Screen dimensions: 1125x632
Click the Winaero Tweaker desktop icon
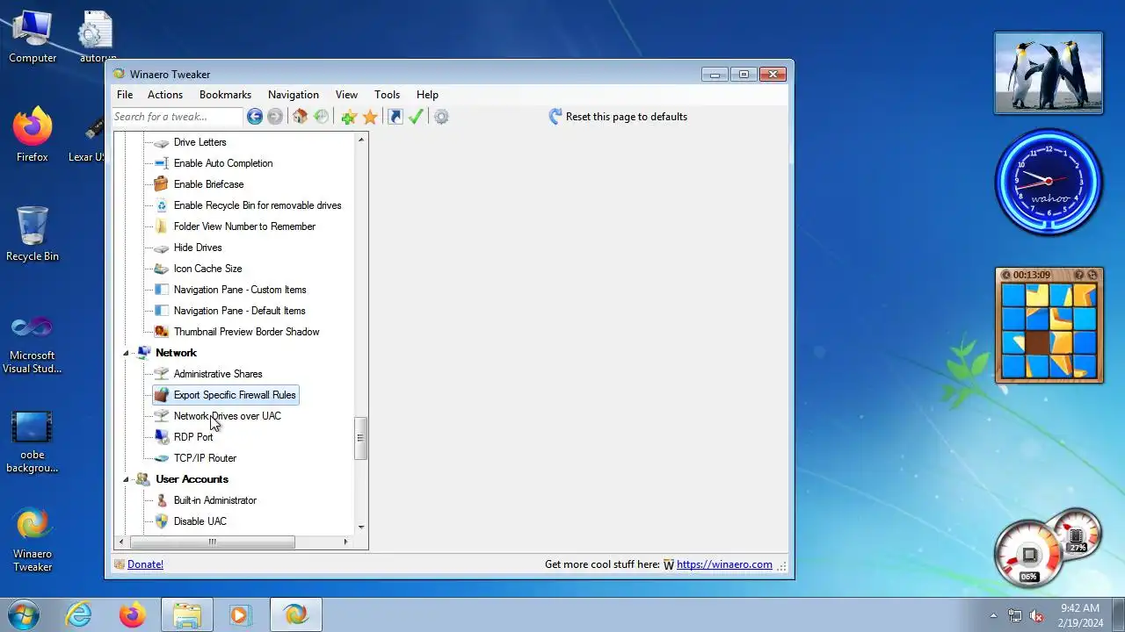33,540
